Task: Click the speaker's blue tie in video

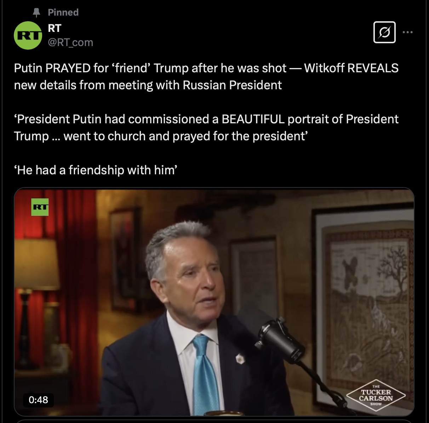Action: [x=205, y=376]
